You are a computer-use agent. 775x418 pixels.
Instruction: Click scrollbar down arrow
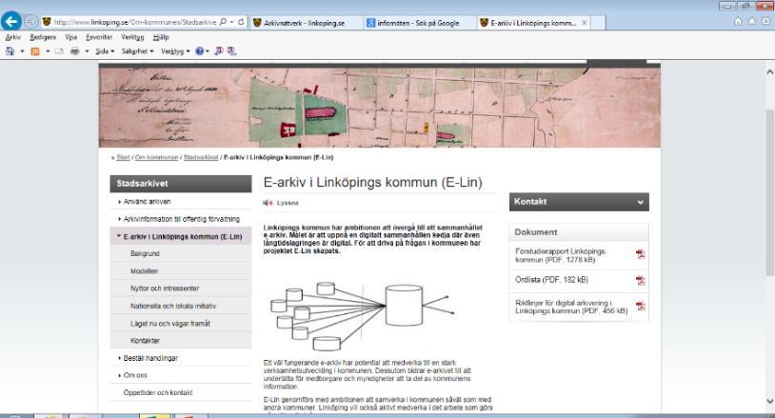point(769,401)
